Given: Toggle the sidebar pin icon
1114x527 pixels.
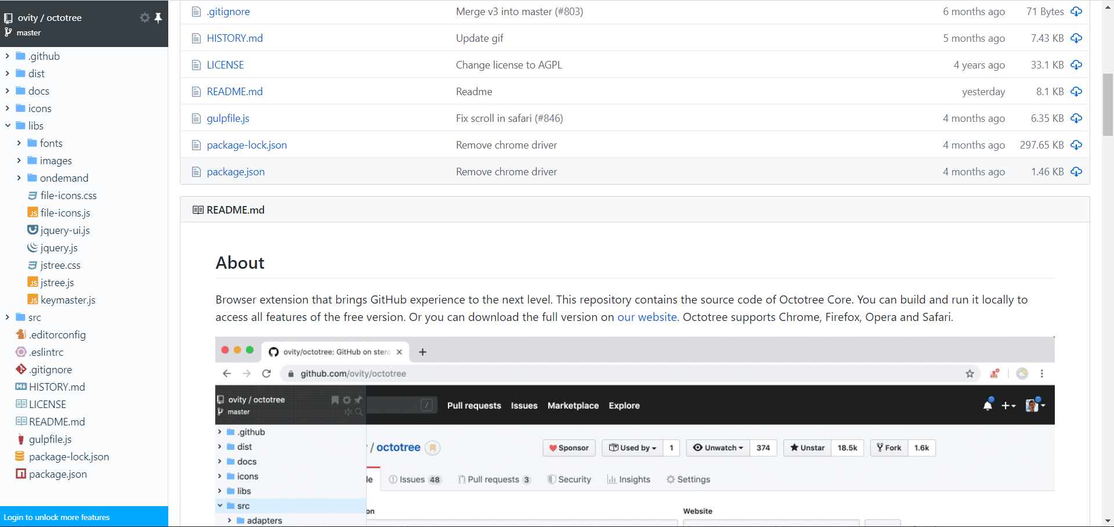Looking at the screenshot, I should point(158,17).
